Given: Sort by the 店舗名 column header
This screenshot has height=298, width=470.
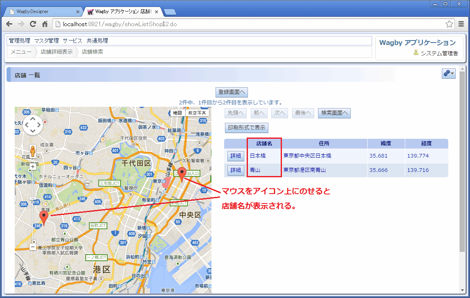Looking at the screenshot, I should [264, 143].
